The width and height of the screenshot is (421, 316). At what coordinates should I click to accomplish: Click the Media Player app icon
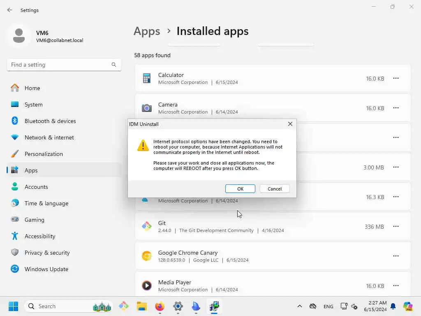pos(147,286)
